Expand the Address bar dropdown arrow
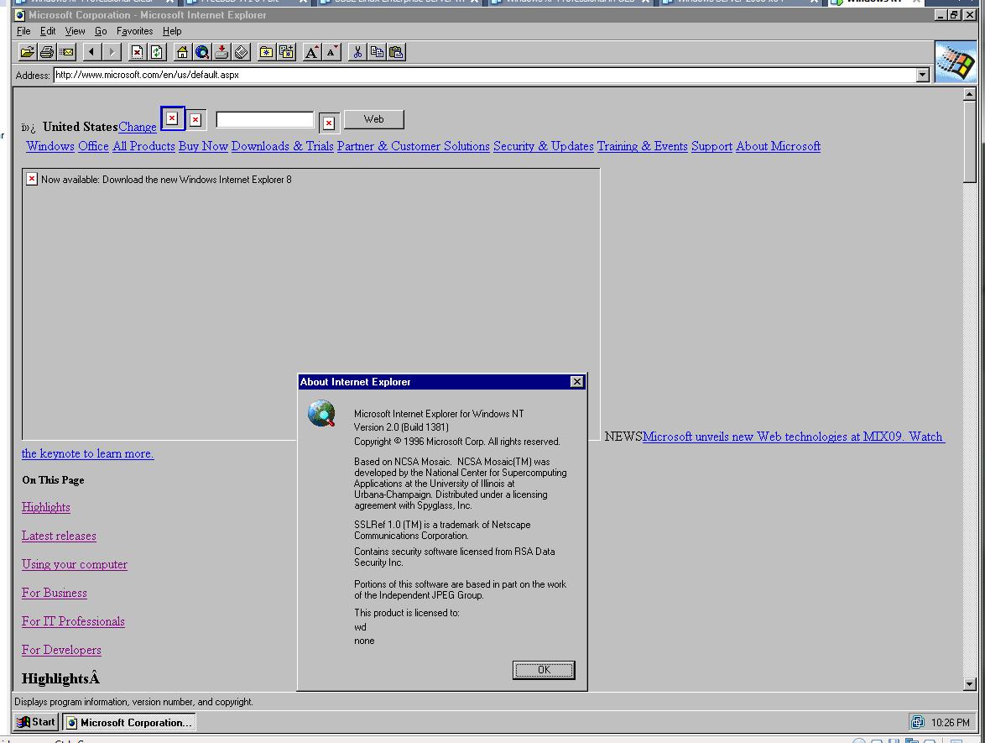Image resolution: width=985 pixels, height=743 pixels. [922, 75]
